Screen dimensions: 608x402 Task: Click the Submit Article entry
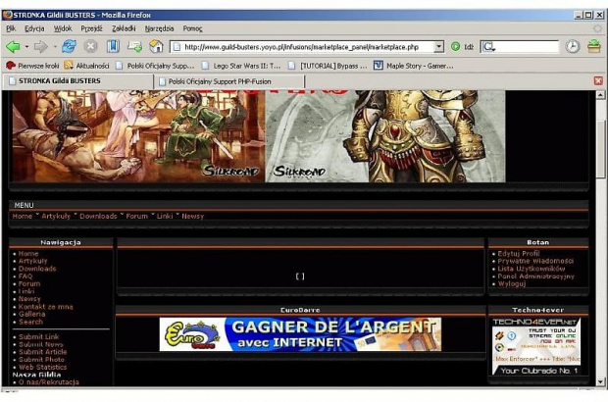(x=42, y=352)
